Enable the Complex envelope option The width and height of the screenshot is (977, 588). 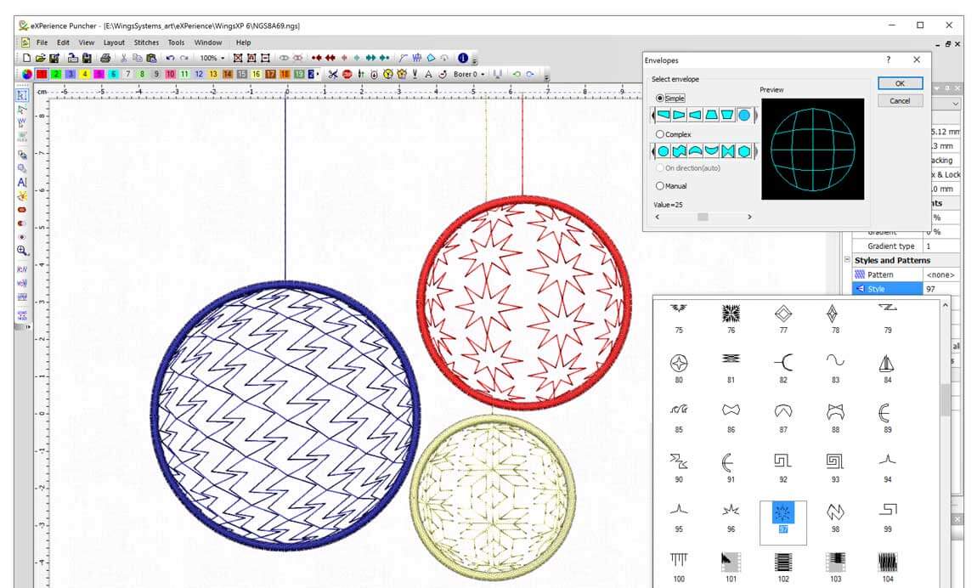tap(660, 134)
